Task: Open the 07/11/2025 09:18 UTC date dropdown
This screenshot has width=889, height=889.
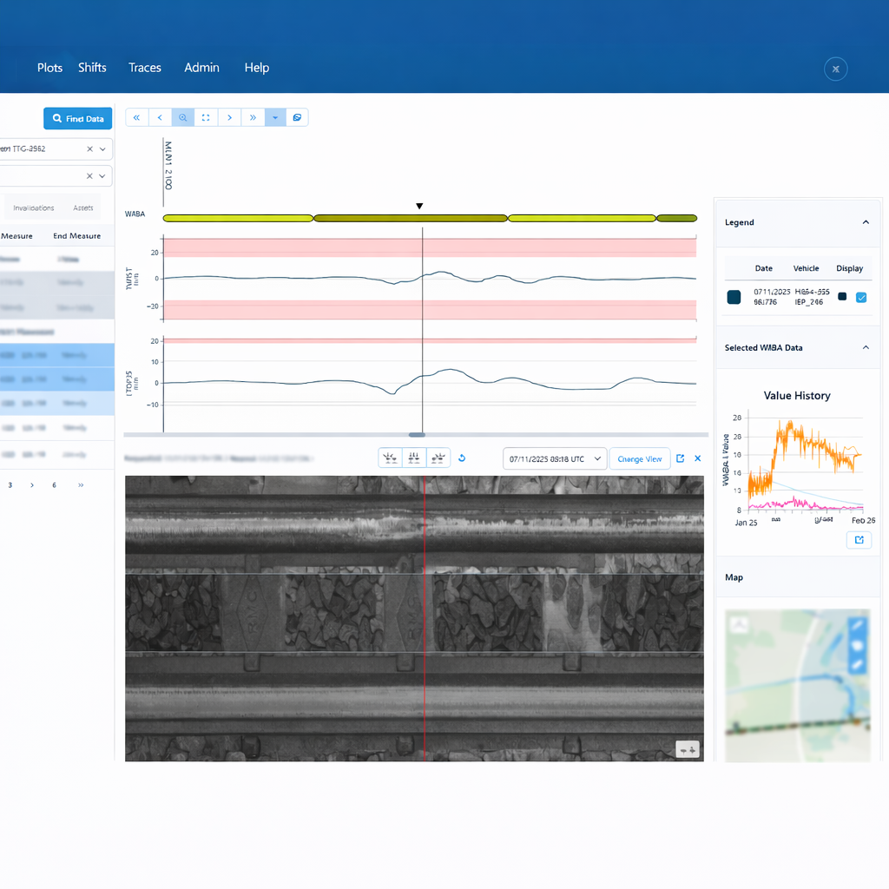Action: coord(555,458)
